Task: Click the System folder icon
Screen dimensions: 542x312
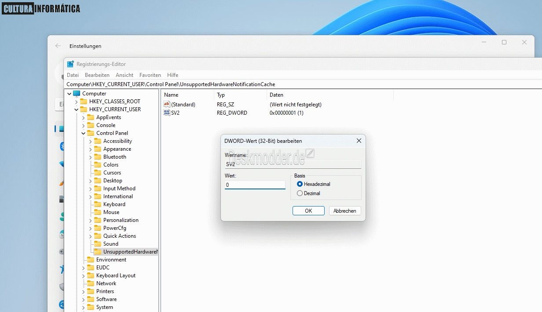Action: tap(91, 307)
